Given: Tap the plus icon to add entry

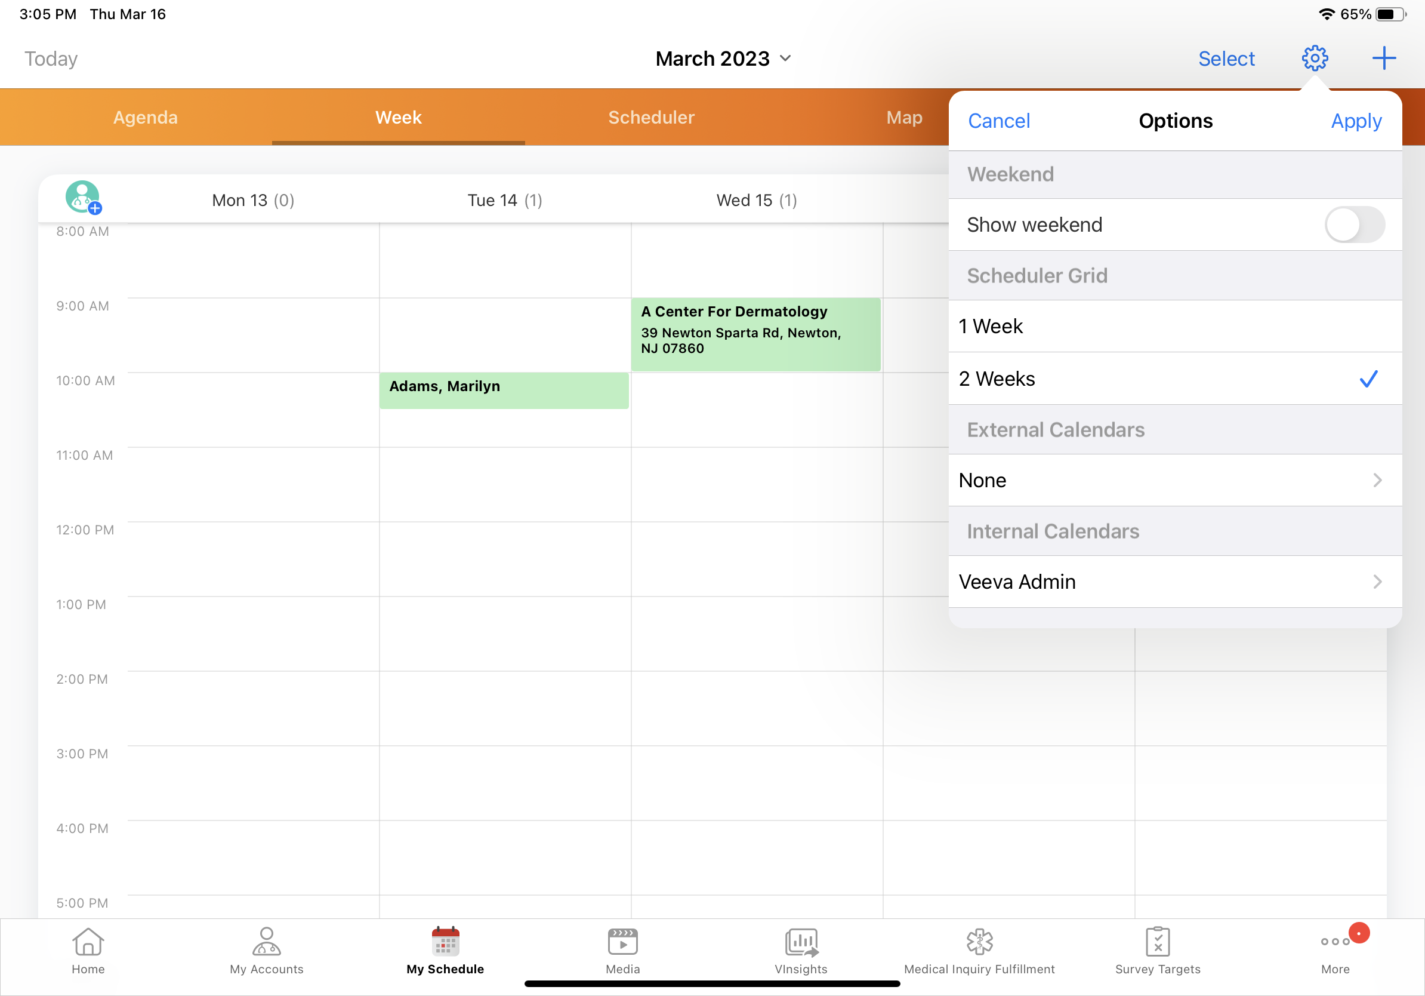Looking at the screenshot, I should tap(1383, 59).
